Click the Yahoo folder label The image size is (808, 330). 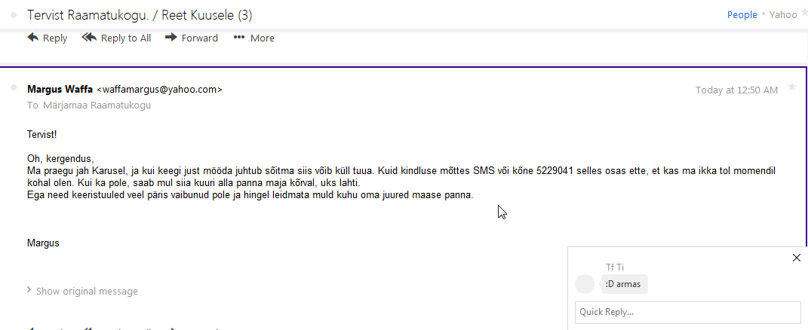tap(783, 15)
